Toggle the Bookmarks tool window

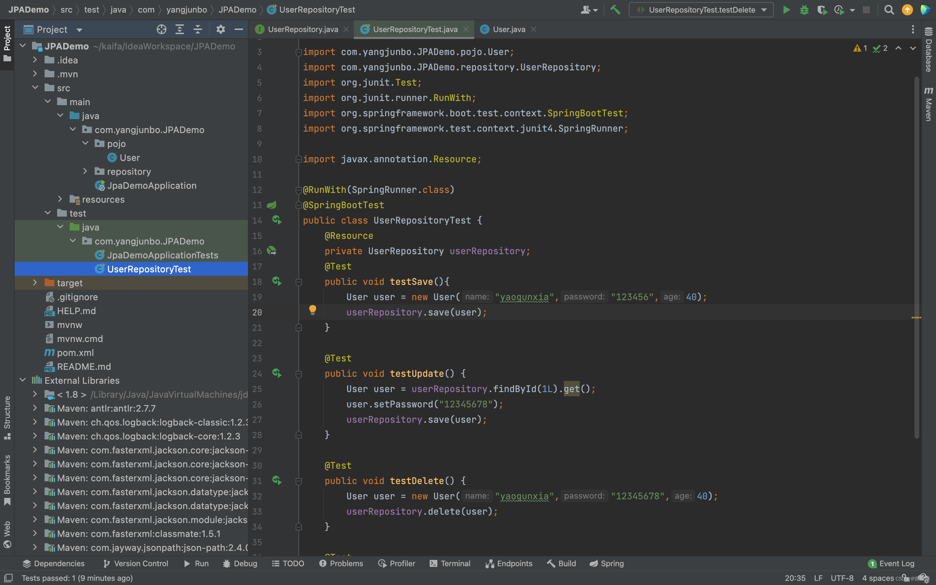(x=7, y=480)
